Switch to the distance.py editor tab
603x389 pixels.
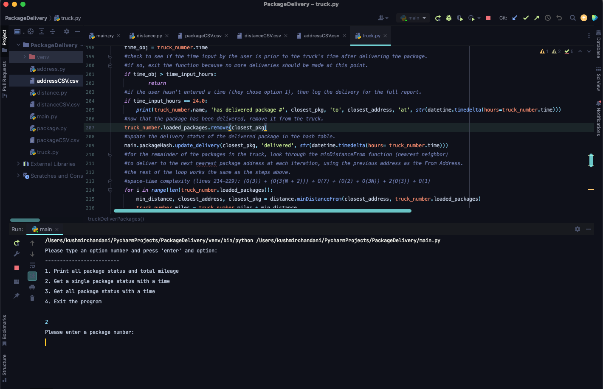[149, 36]
